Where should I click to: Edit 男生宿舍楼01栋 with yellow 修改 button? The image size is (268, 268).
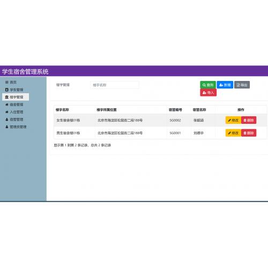(233, 133)
